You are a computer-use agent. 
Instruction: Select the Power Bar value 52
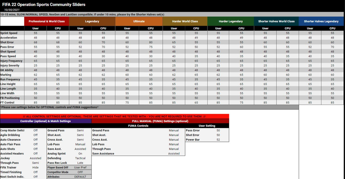(218, 140)
